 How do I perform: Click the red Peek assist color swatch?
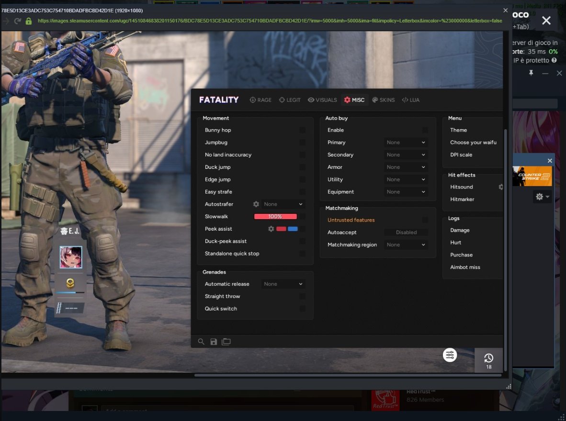coord(281,229)
